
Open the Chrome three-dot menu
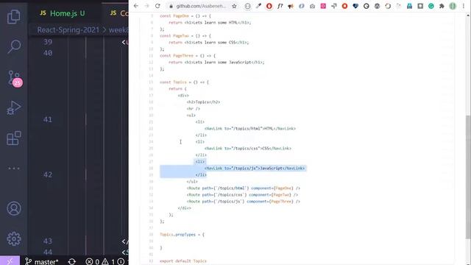(464, 6)
